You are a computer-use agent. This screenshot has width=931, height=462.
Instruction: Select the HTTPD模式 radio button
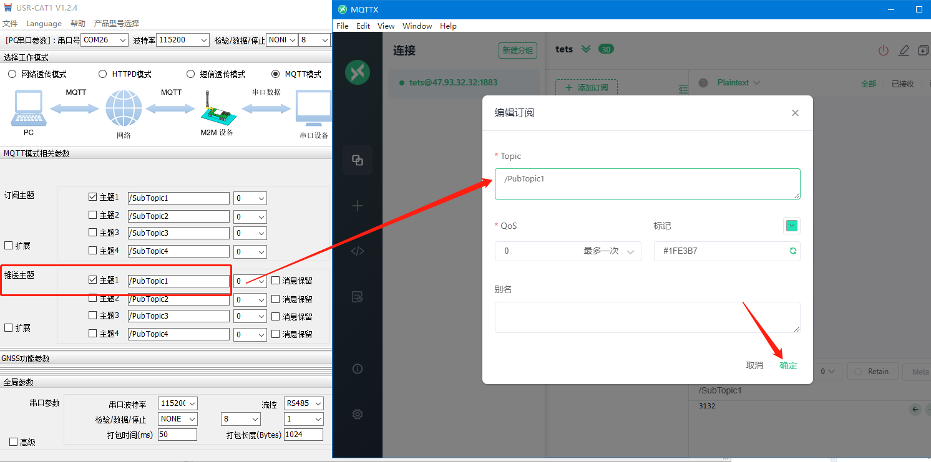click(x=103, y=74)
